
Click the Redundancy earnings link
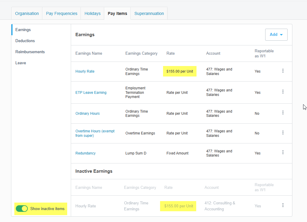tap(85, 153)
